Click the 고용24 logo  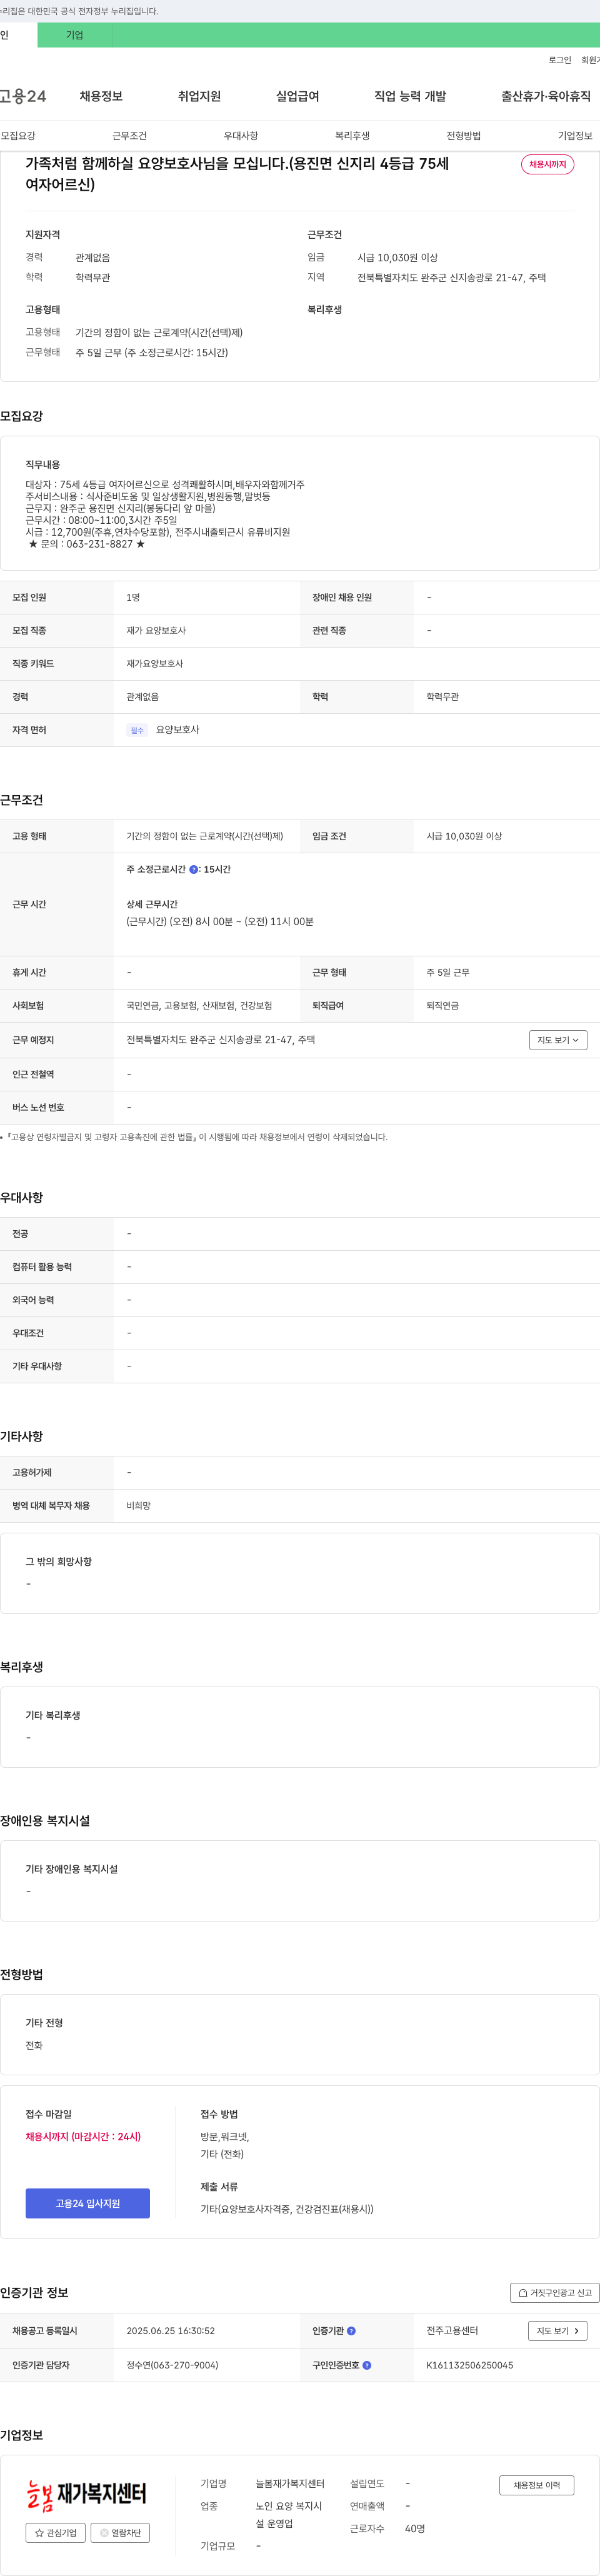tap(22, 96)
